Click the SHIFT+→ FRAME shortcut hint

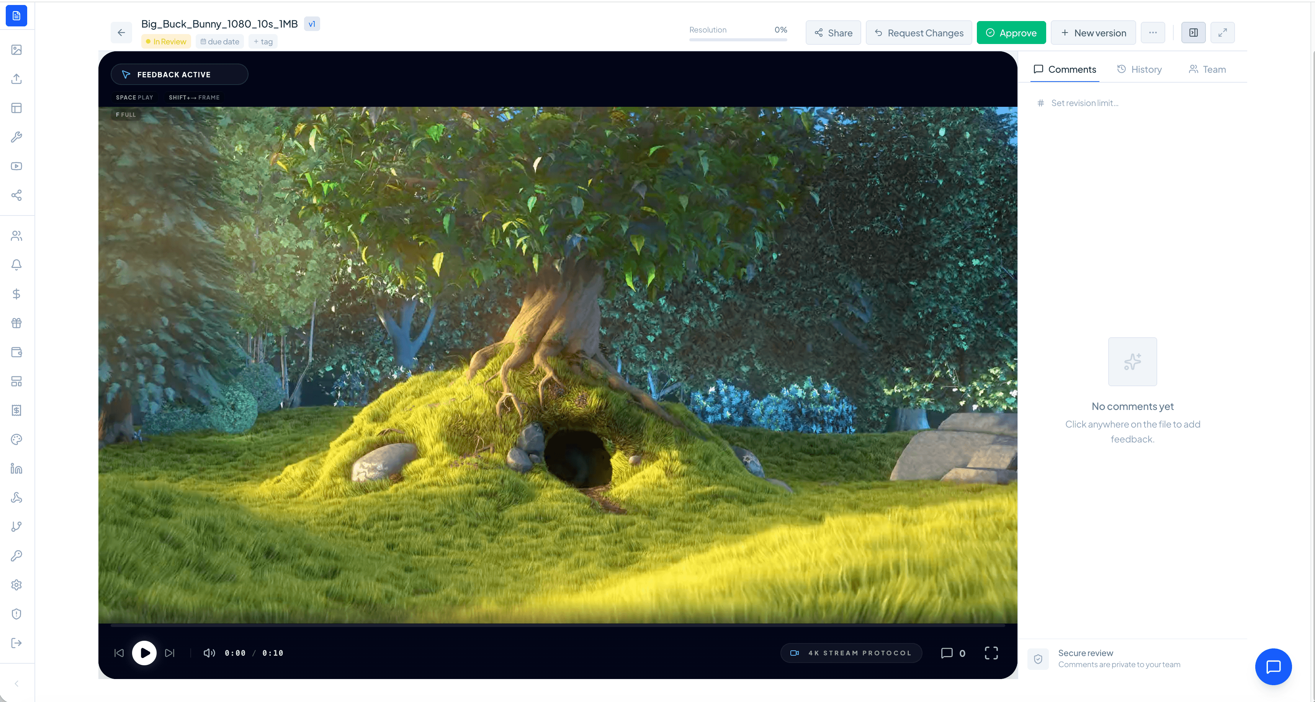(194, 98)
